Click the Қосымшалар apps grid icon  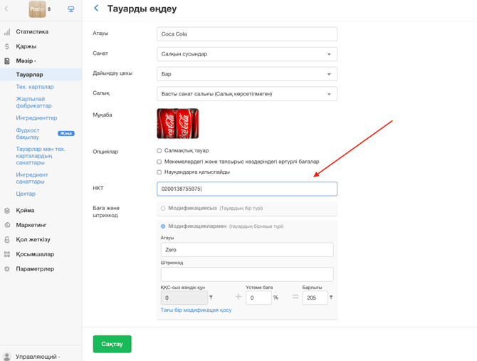pos(7,254)
